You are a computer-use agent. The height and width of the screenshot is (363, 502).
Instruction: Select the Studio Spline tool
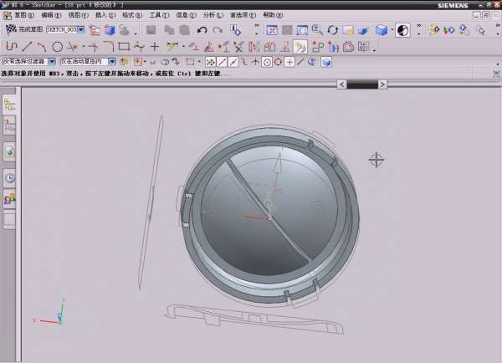[139, 47]
